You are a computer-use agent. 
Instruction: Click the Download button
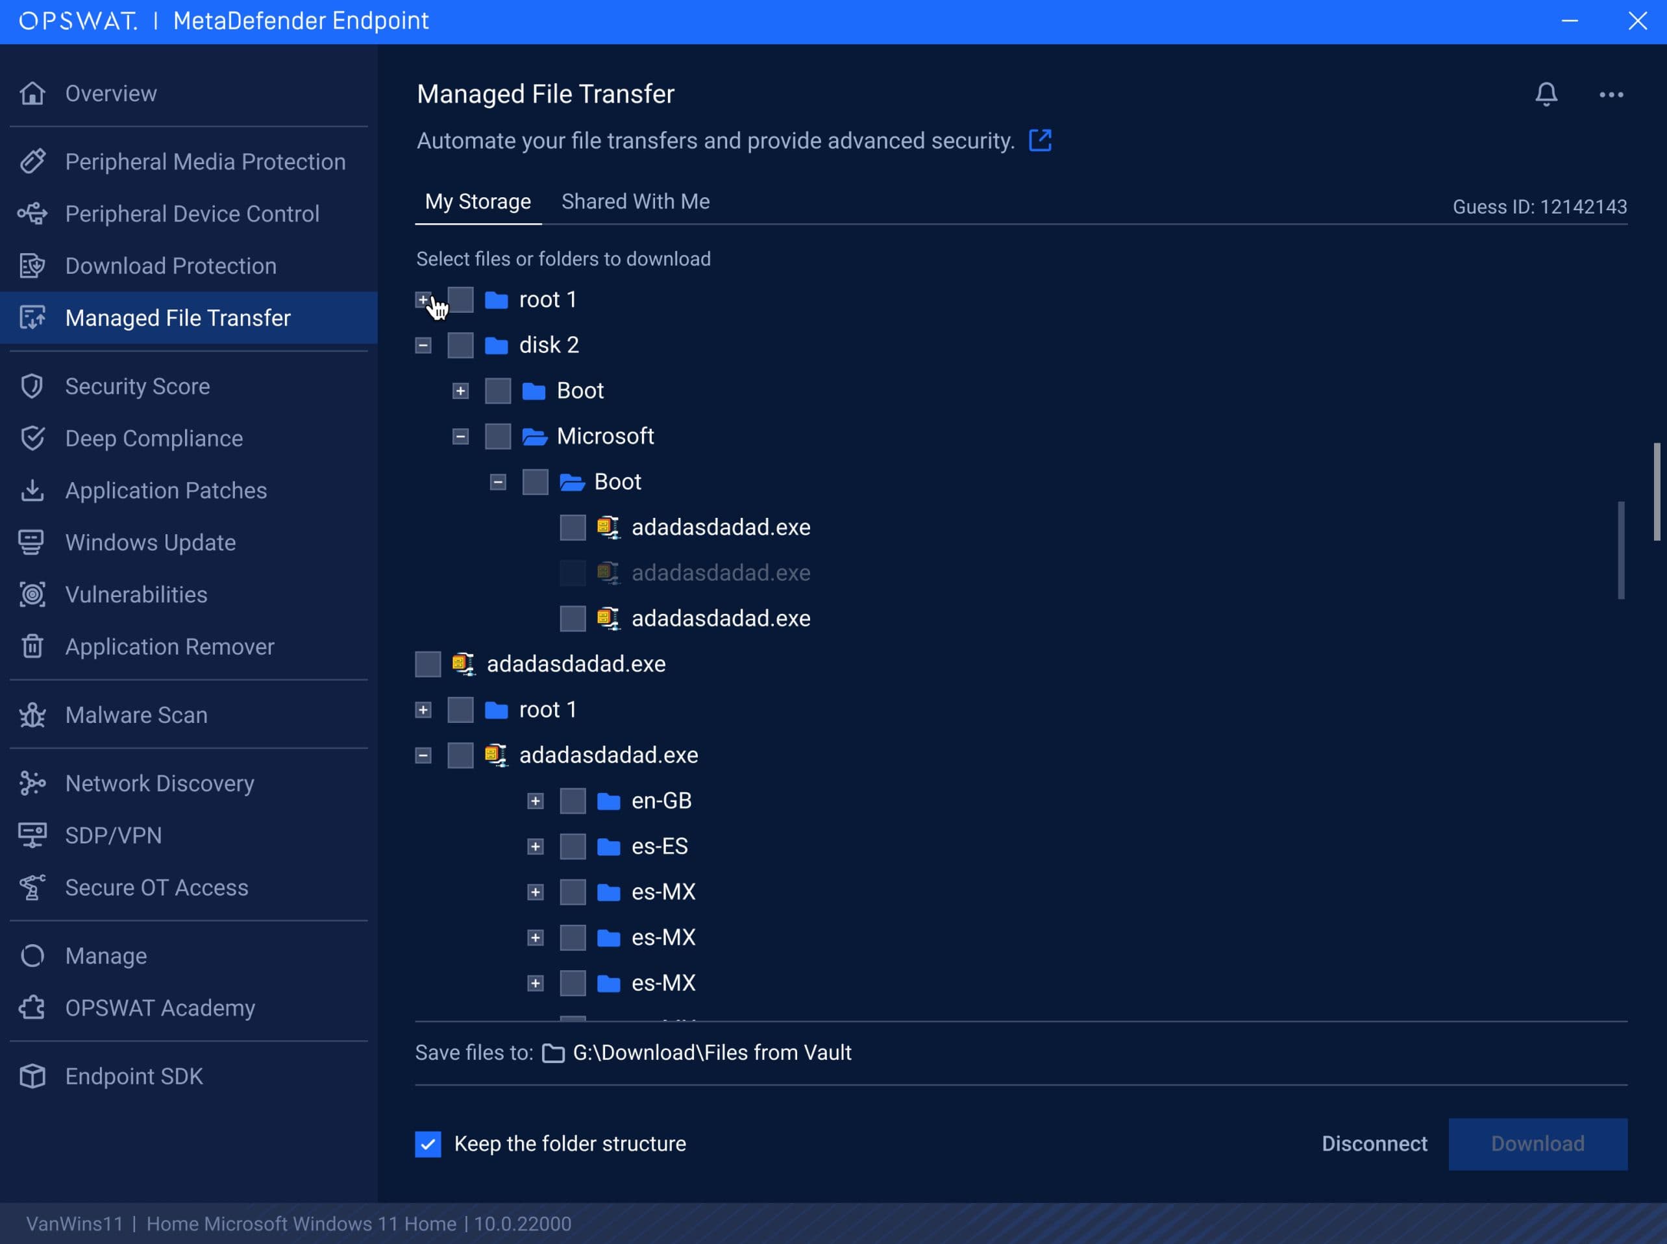[1537, 1144]
